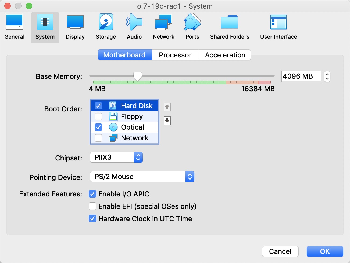Click the Base Memory slider handle

pyautogui.click(x=138, y=76)
